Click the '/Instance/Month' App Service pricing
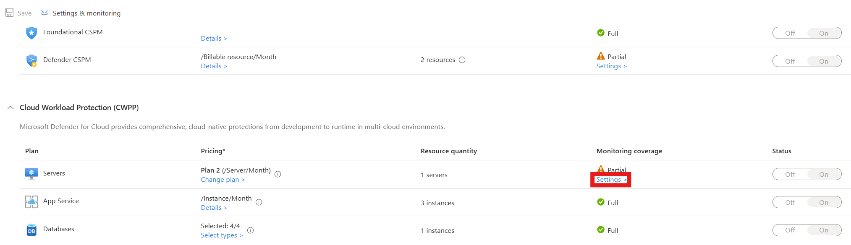 click(226, 199)
